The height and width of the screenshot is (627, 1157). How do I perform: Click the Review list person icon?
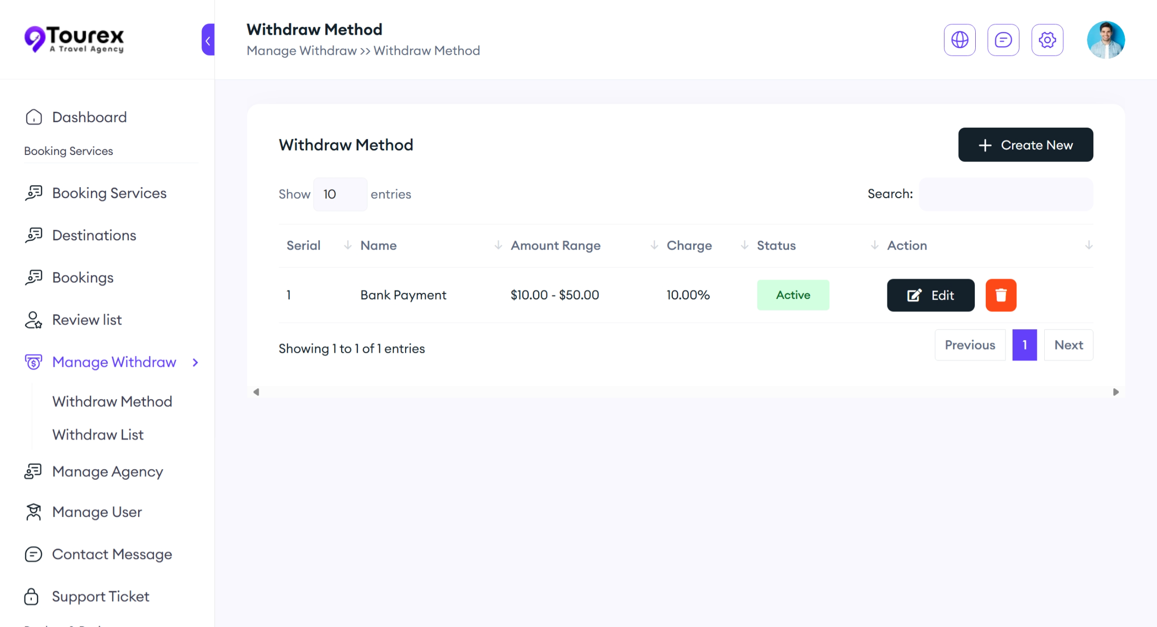coord(33,320)
